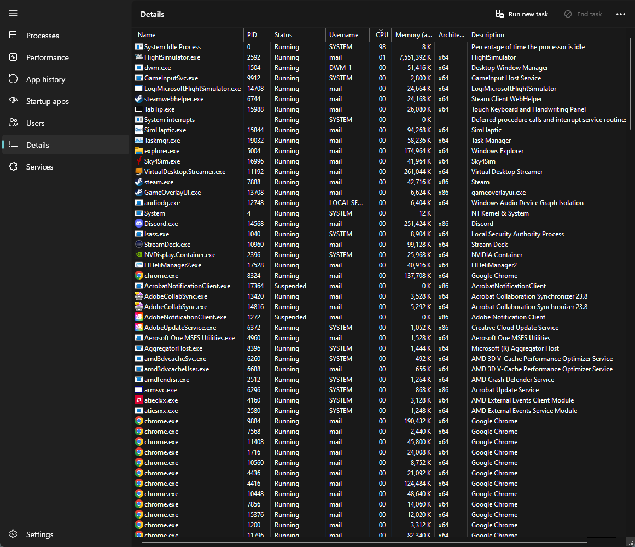Sort by the Architecture column header
635x547 pixels.
pyautogui.click(x=451, y=35)
